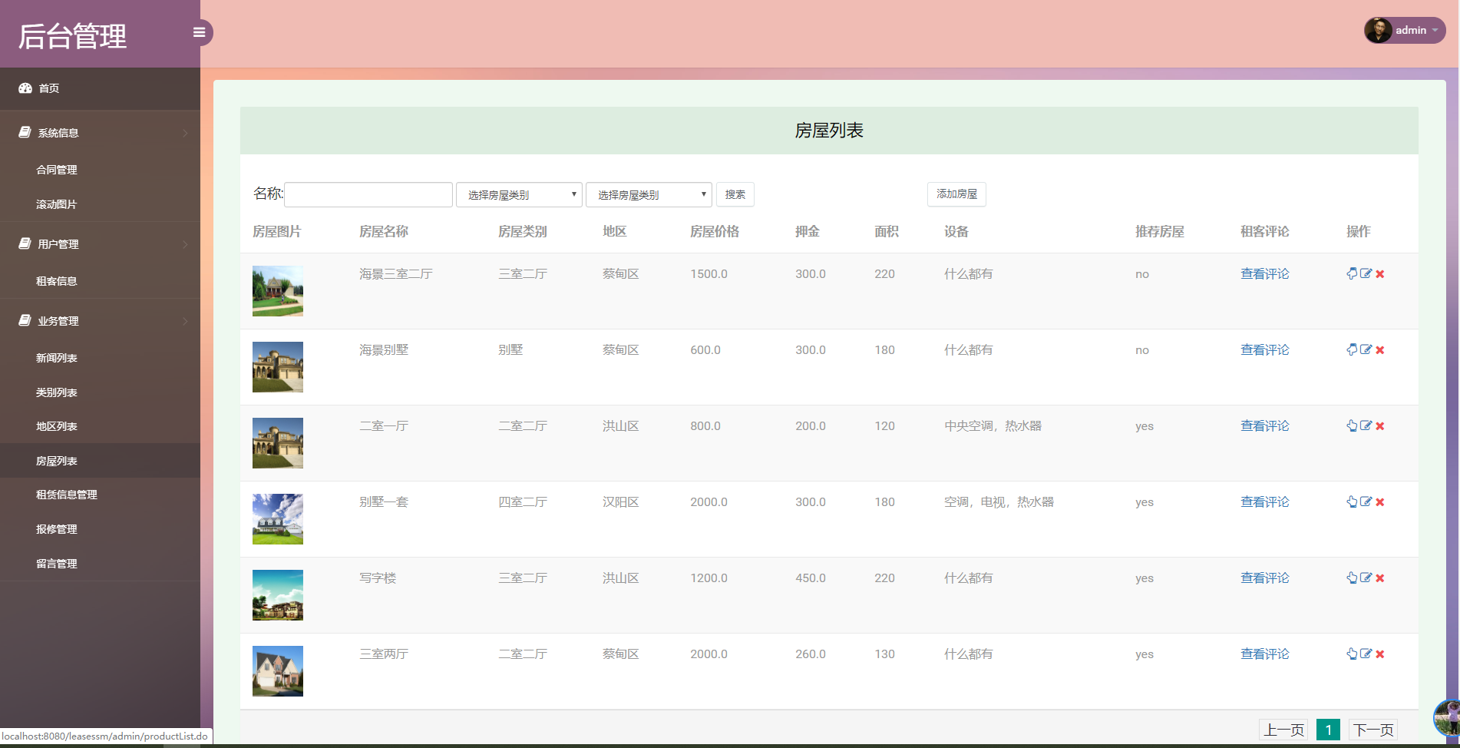Click the hand icon in the 别墅一套 row
This screenshot has width=1460, height=748.
pyautogui.click(x=1352, y=501)
